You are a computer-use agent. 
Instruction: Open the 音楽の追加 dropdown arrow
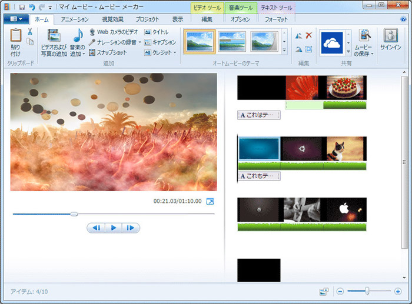(x=84, y=54)
